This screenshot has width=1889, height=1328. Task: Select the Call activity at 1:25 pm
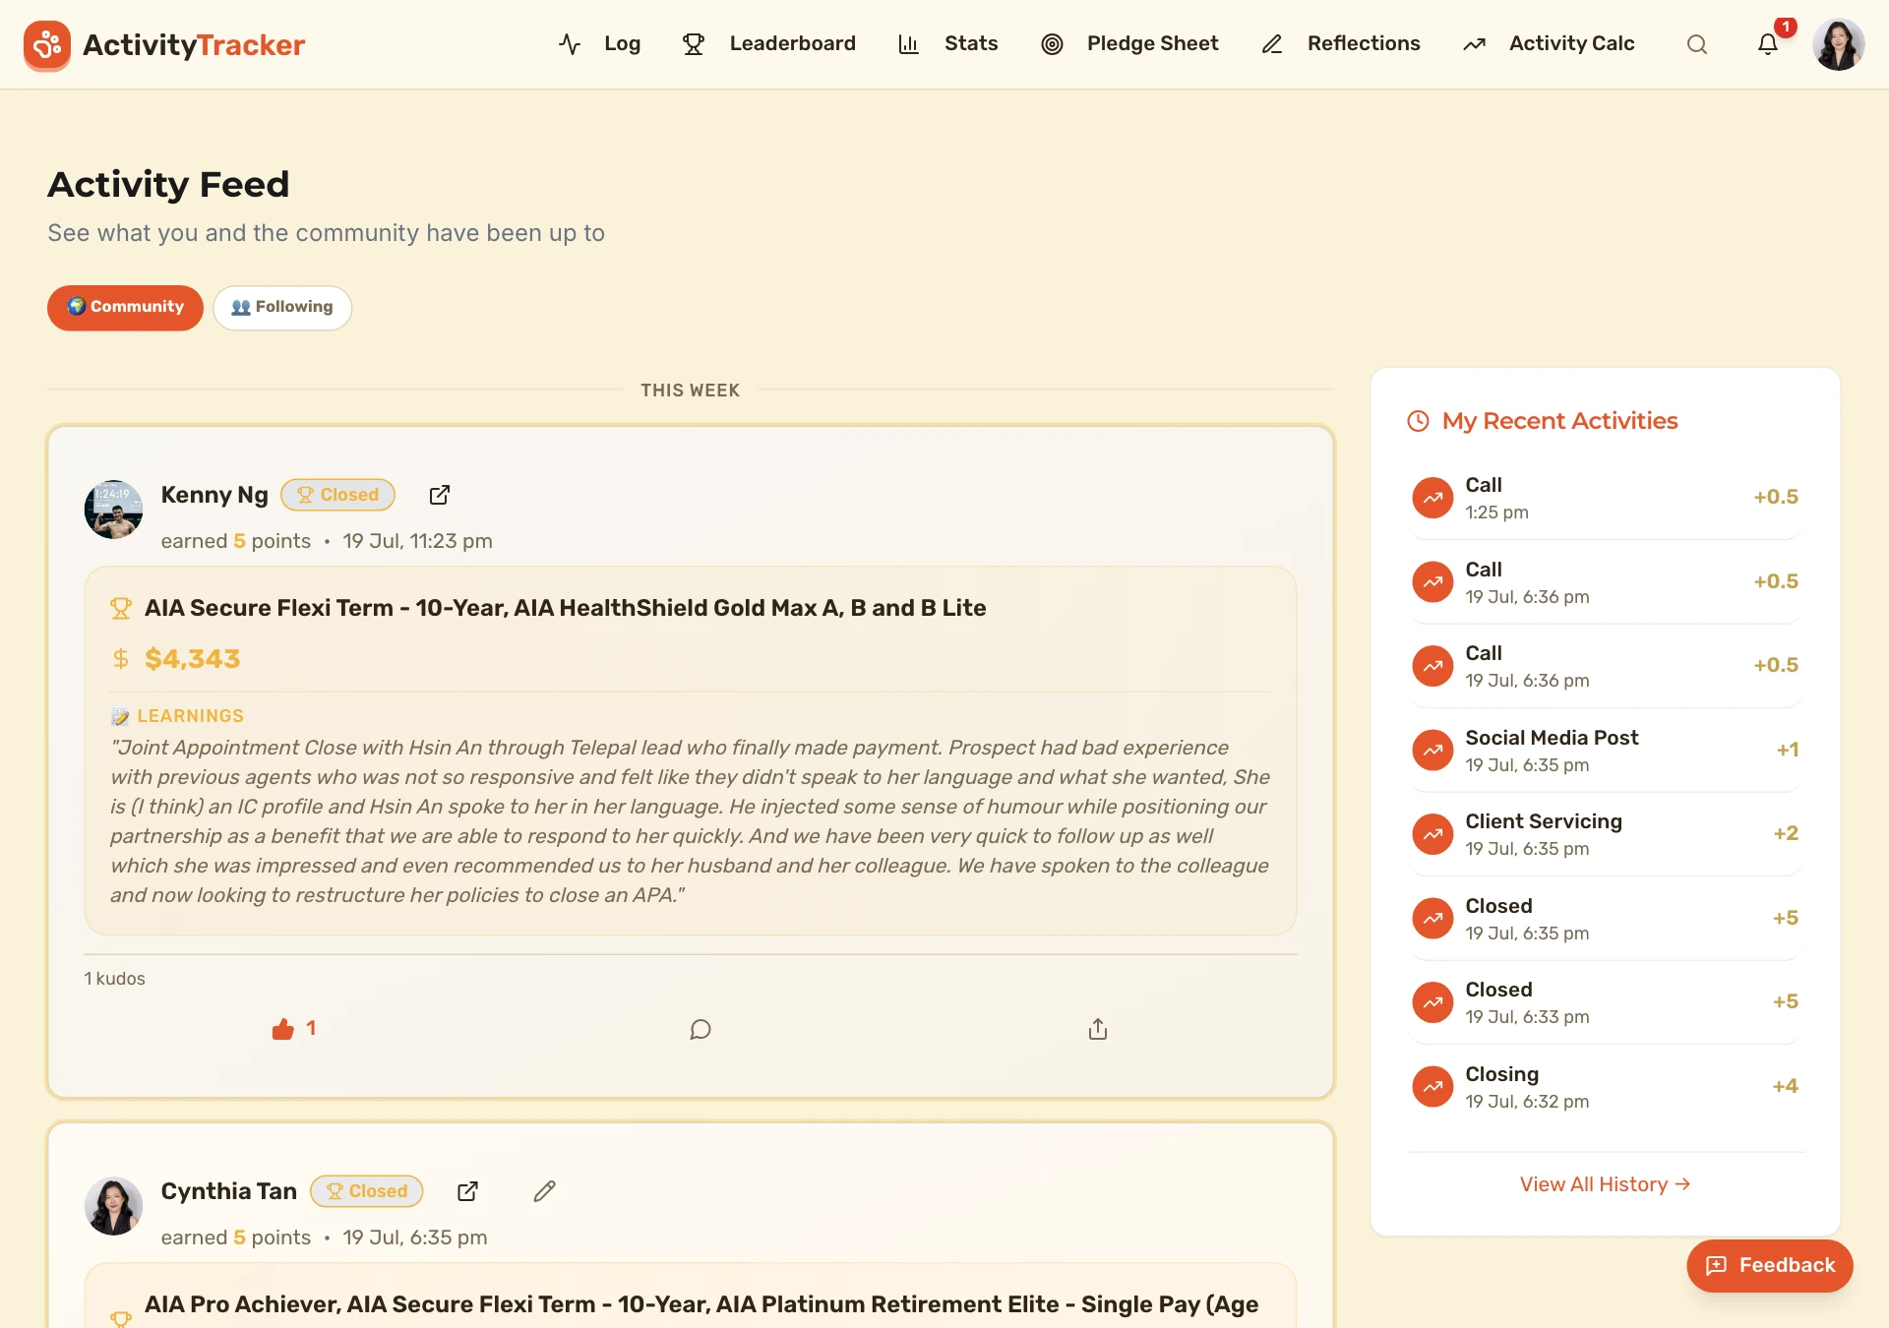click(x=1606, y=498)
